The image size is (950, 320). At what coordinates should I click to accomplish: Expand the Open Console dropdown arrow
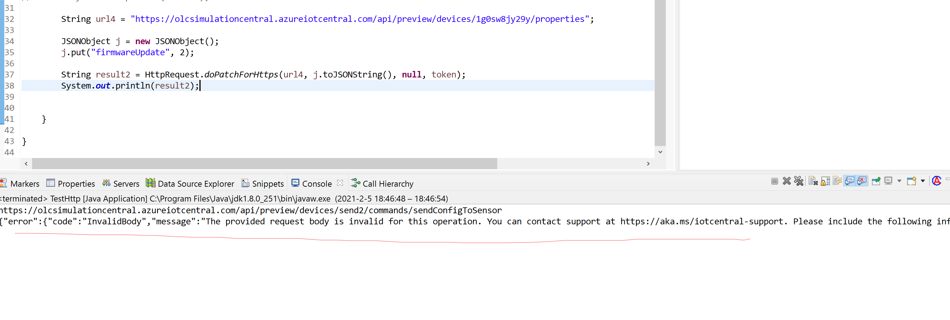tap(923, 181)
